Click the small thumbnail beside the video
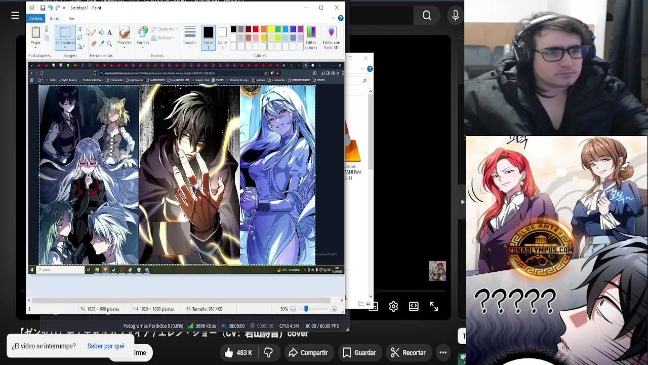 tap(437, 271)
